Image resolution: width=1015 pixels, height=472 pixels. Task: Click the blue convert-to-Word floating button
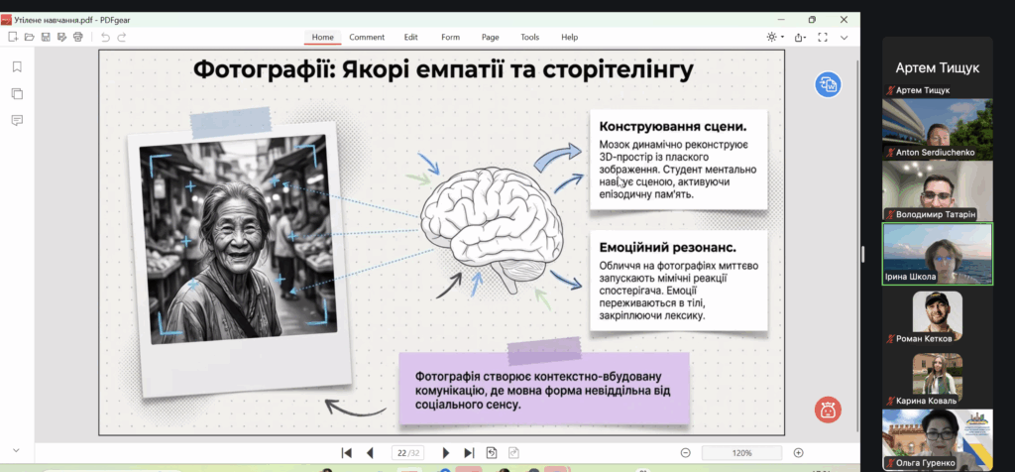point(828,85)
